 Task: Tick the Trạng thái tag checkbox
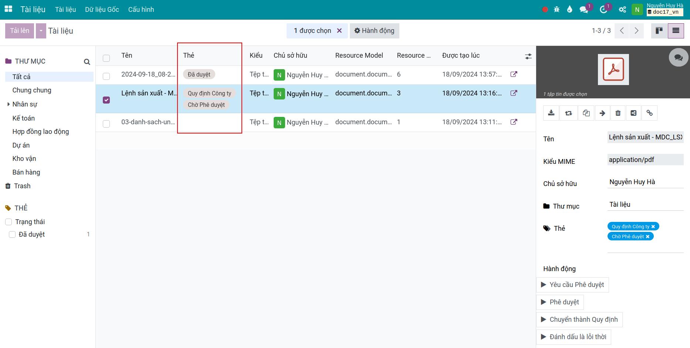pos(9,222)
